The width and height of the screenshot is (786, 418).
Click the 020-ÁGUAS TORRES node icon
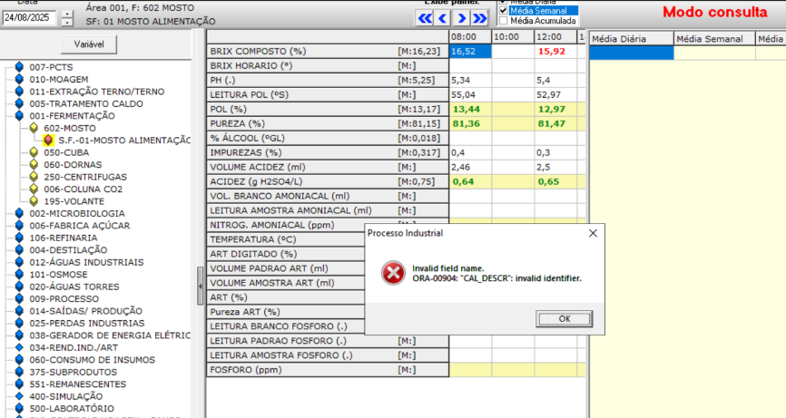click(x=20, y=287)
